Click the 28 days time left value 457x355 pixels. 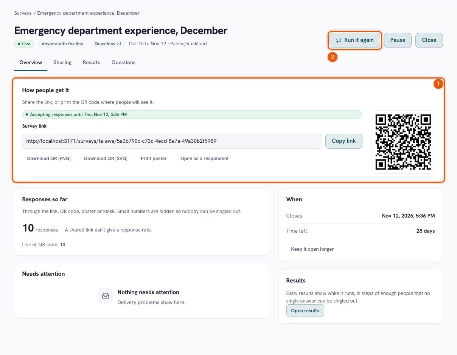426,231
